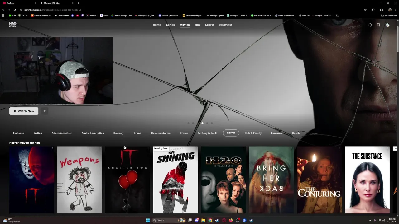Open the Weapons movie poster
Image resolution: width=399 pixels, height=224 pixels.
80,180
